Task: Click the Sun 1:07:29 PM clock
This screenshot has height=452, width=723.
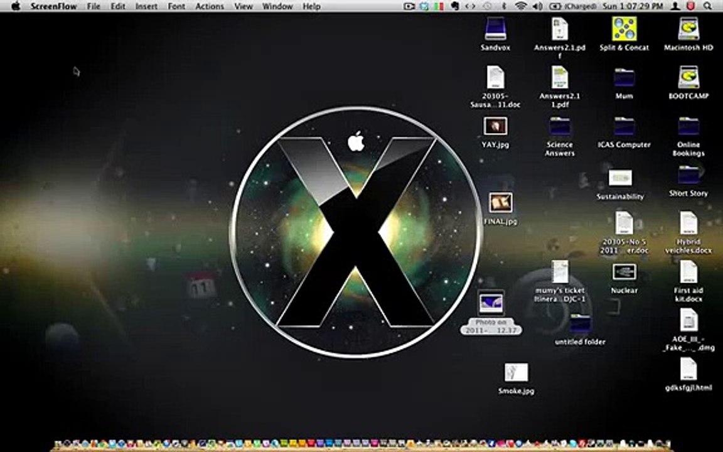Action: tap(633, 6)
